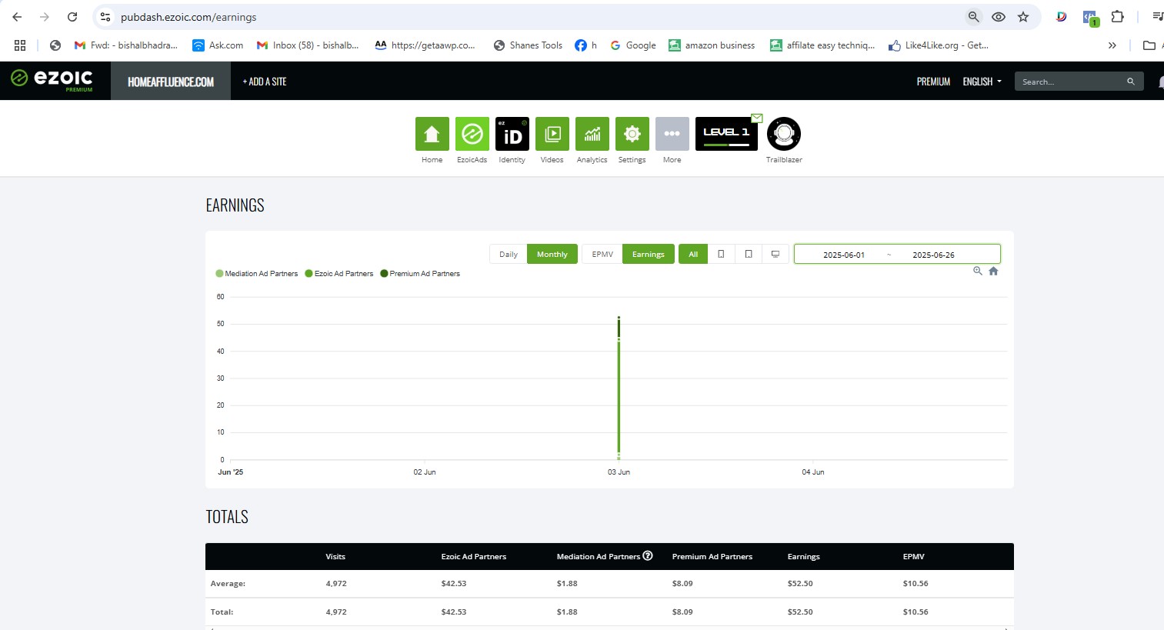Click the Earnings column header in the table
Viewport: 1164px width, 630px height.
[804, 556]
